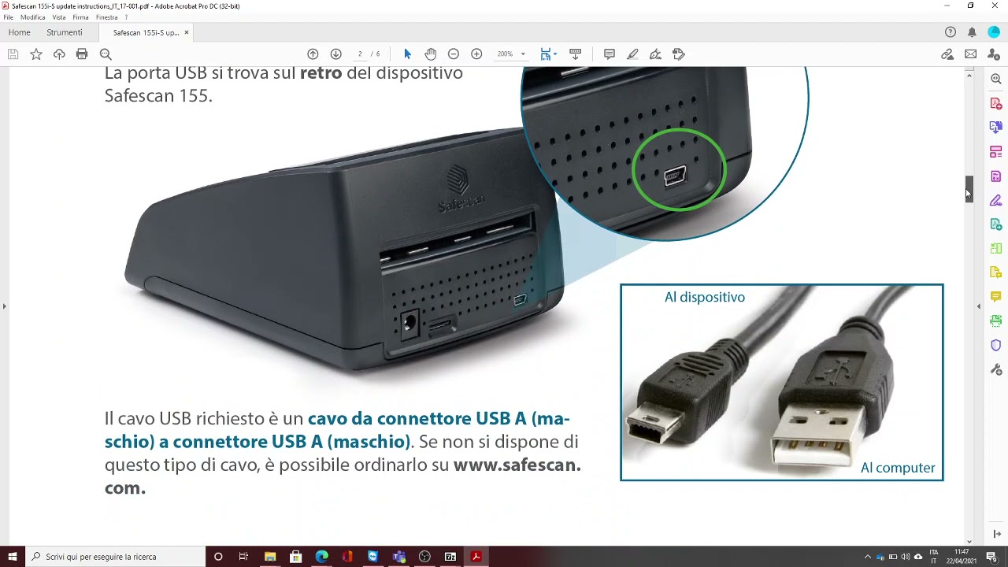Click the vertical scrollbar thumb

(x=969, y=189)
